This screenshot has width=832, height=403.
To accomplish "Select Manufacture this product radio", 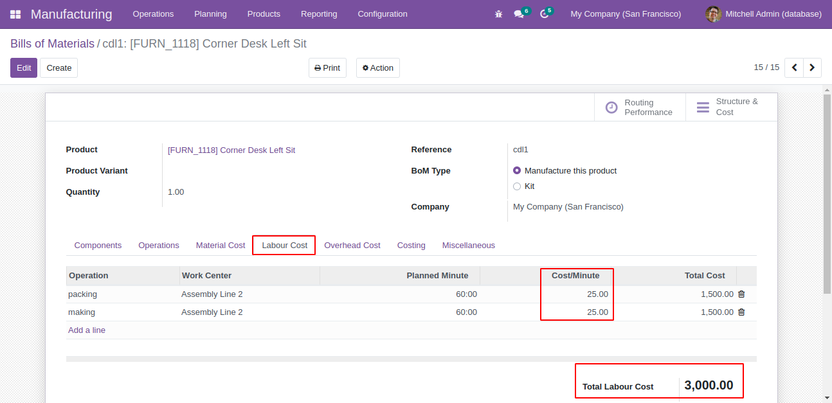I will 517,171.
